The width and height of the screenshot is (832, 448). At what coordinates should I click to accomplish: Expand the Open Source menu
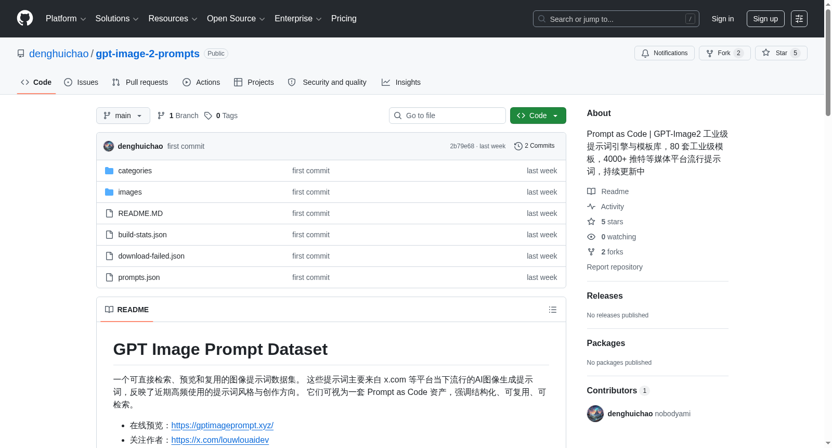[236, 19]
